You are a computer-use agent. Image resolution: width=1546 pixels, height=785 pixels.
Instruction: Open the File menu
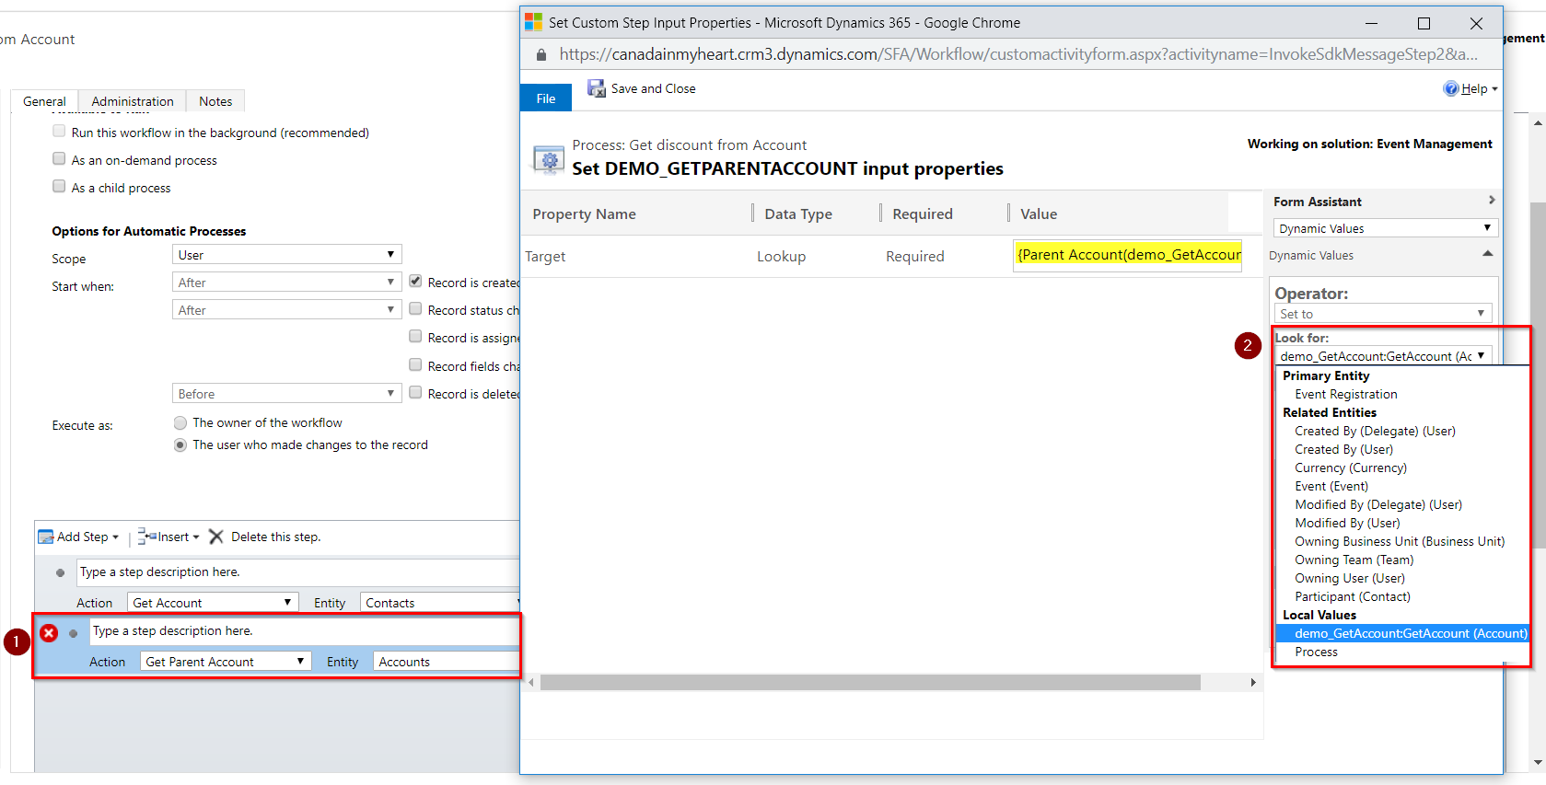pyautogui.click(x=546, y=98)
